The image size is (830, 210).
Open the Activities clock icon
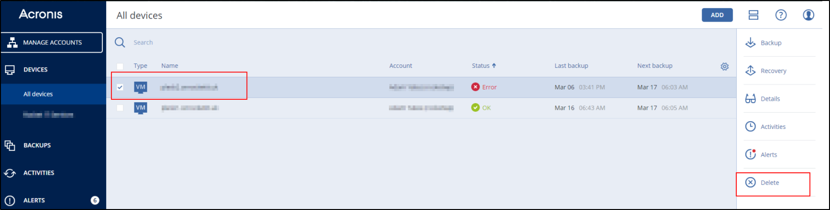[750, 126]
